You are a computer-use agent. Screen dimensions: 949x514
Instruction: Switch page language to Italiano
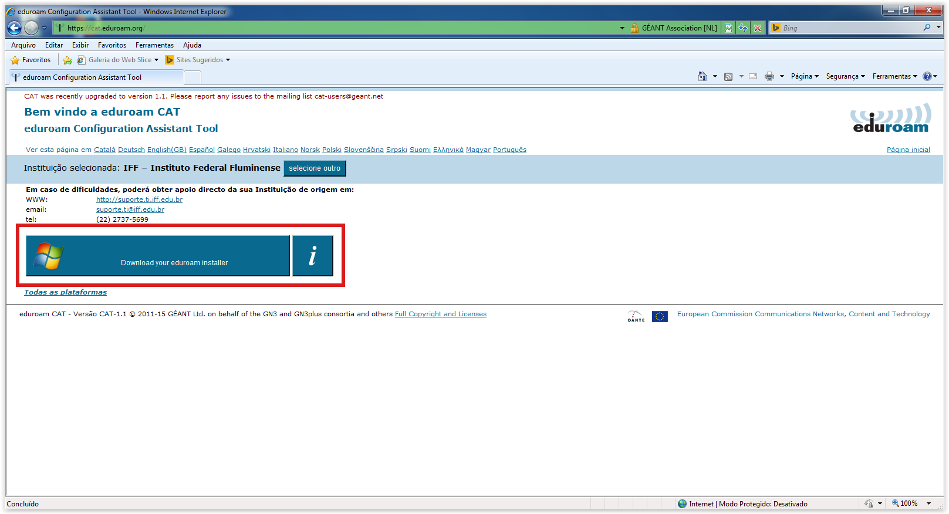pyautogui.click(x=285, y=150)
